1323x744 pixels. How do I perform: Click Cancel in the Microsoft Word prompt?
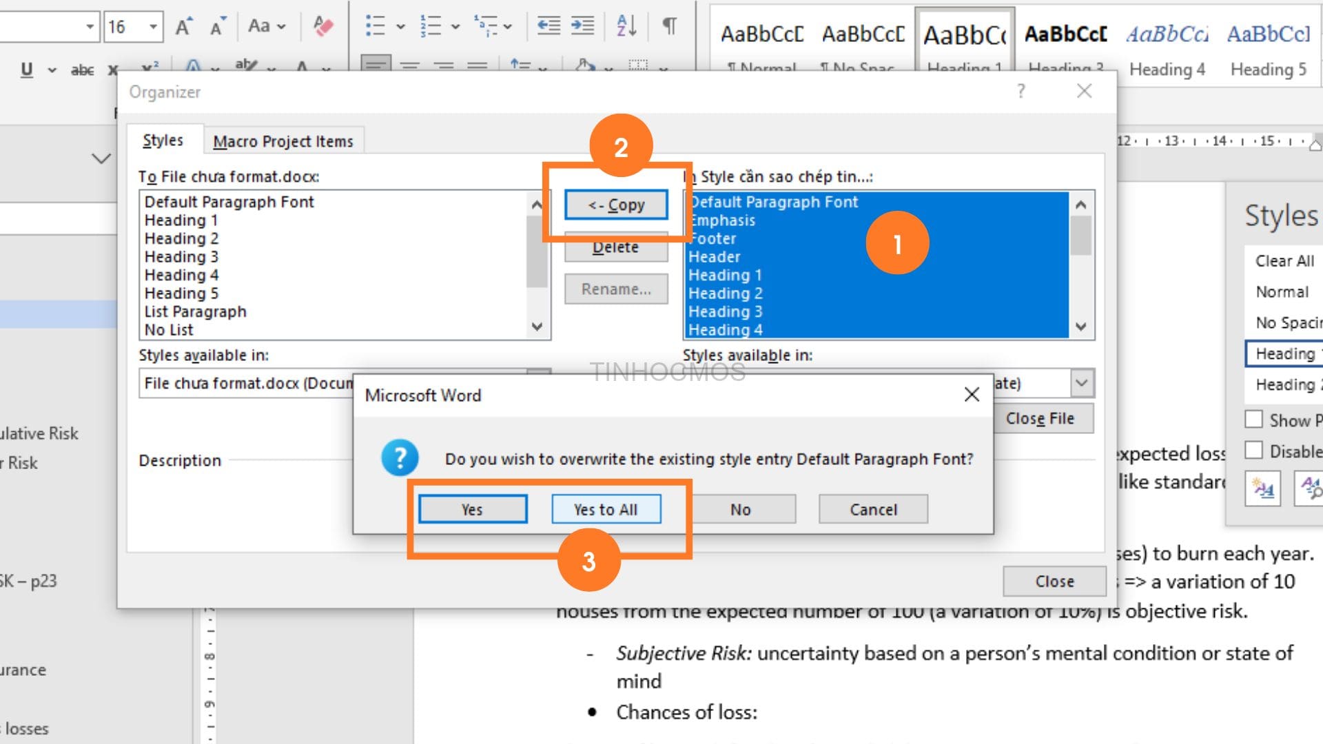[x=873, y=509]
